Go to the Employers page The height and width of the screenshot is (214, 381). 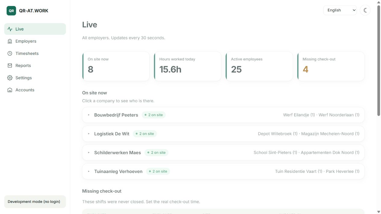point(35,41)
